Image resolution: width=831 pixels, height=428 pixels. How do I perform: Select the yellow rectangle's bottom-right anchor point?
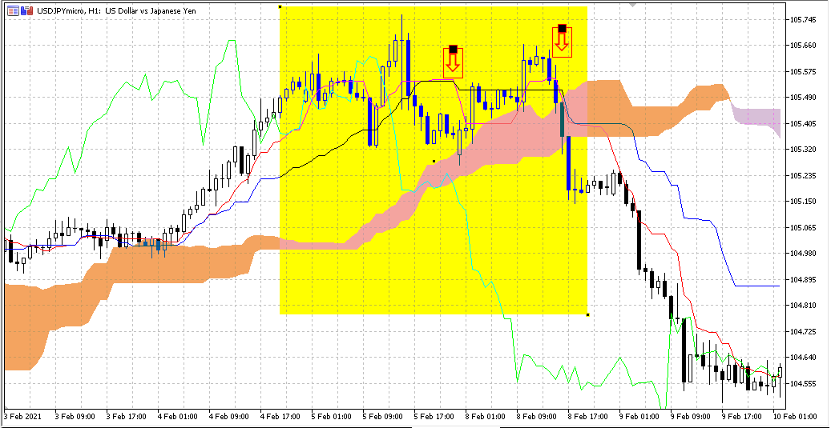(x=587, y=314)
